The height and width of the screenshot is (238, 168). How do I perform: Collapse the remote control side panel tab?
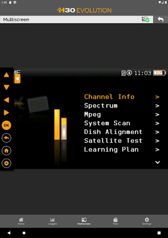(x=17, y=79)
